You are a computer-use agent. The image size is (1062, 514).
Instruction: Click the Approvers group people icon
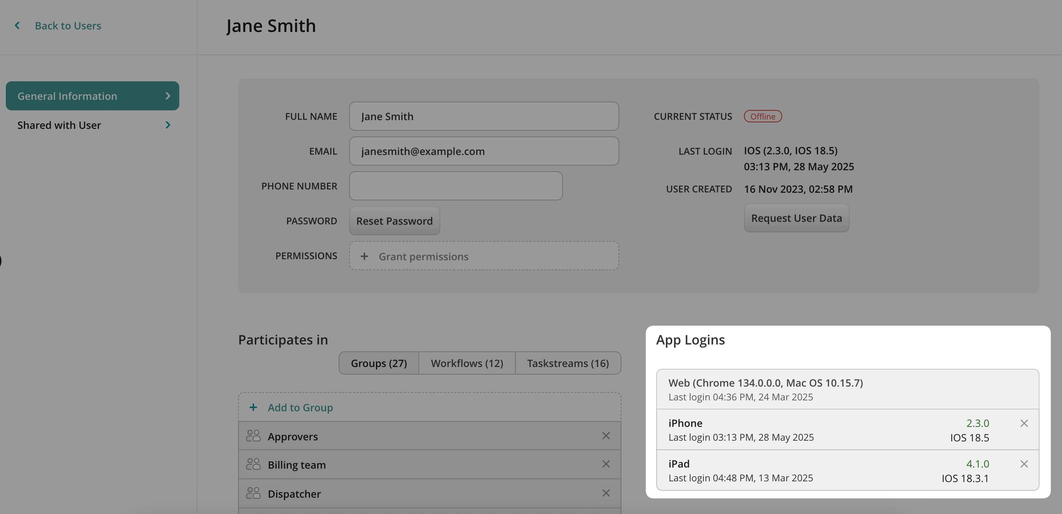point(253,436)
